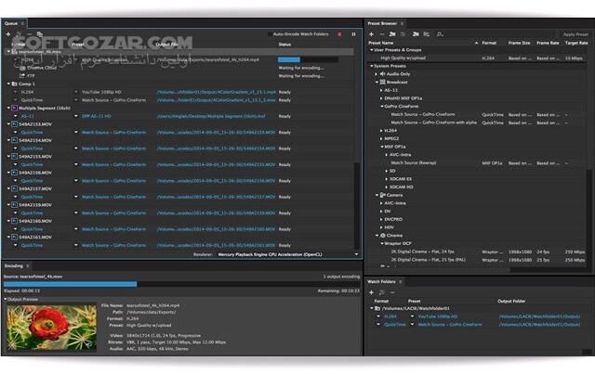Image resolution: width=595 pixels, height=374 pixels.
Task: Click the Queue vertical scrollbar
Action: 357,204
